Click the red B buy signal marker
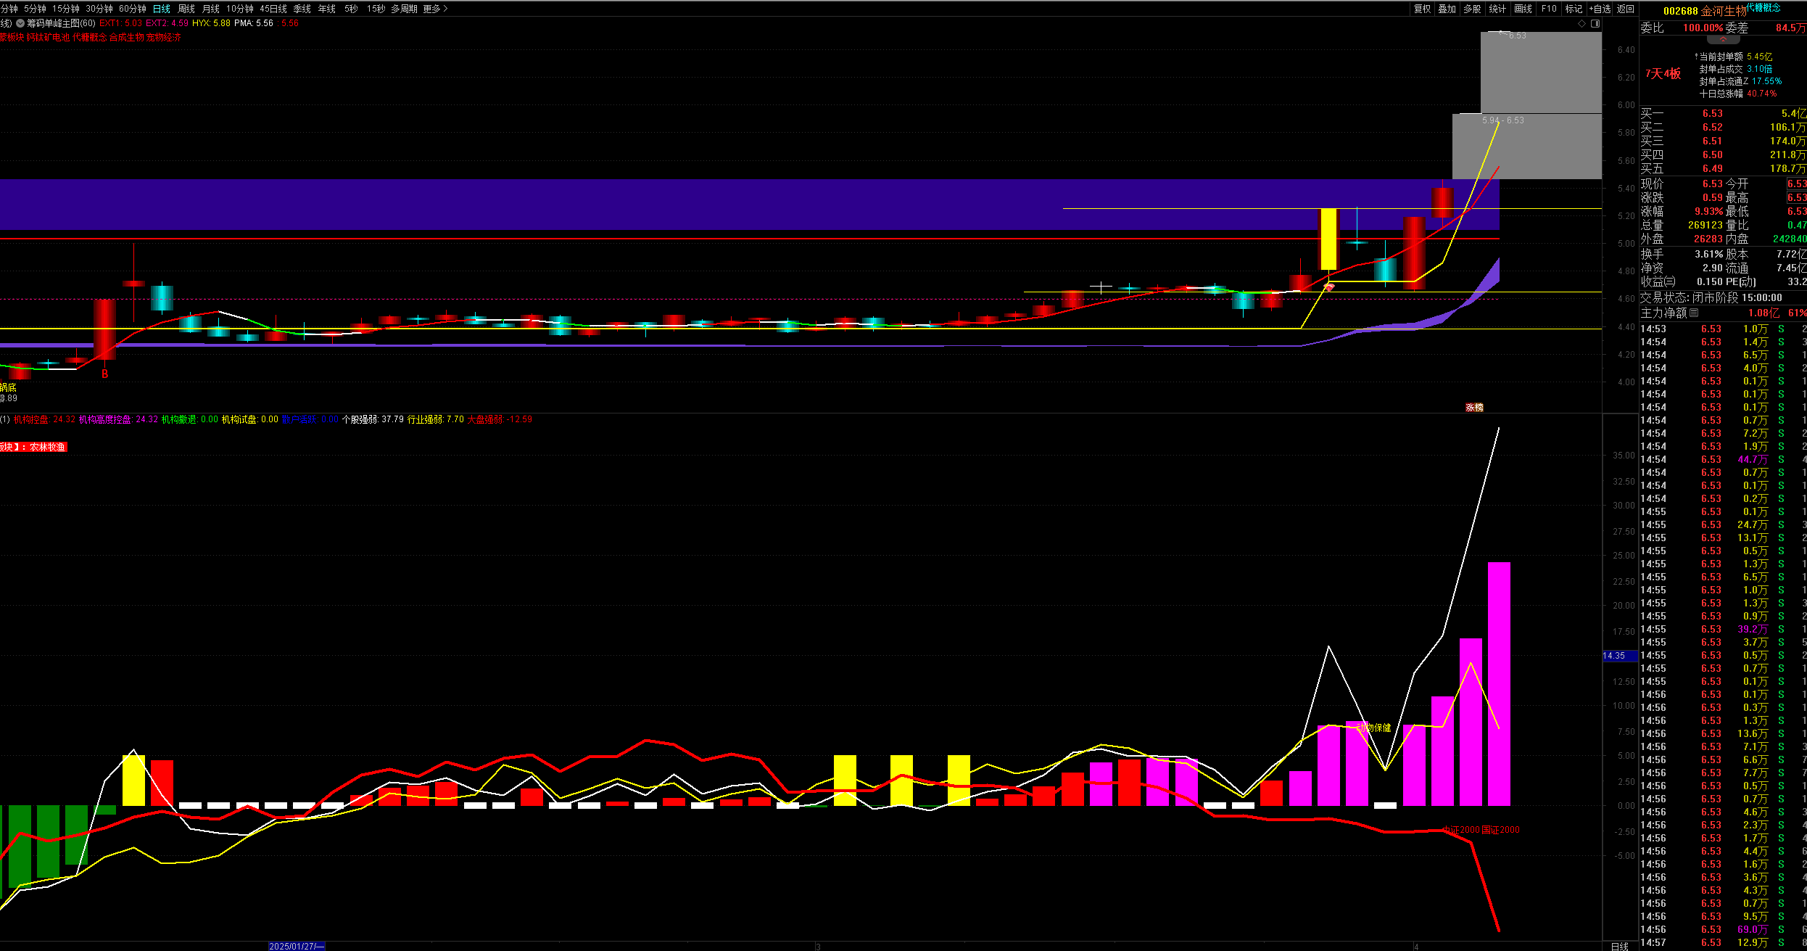The width and height of the screenshot is (1807, 951). pyautogui.click(x=104, y=374)
